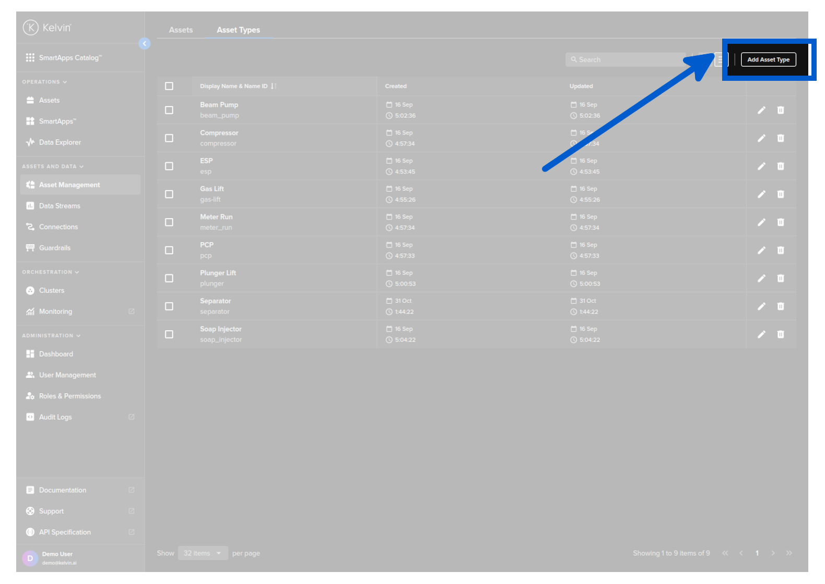Switch to the Assets tab
Screen dimensions: 825x584
click(x=181, y=30)
